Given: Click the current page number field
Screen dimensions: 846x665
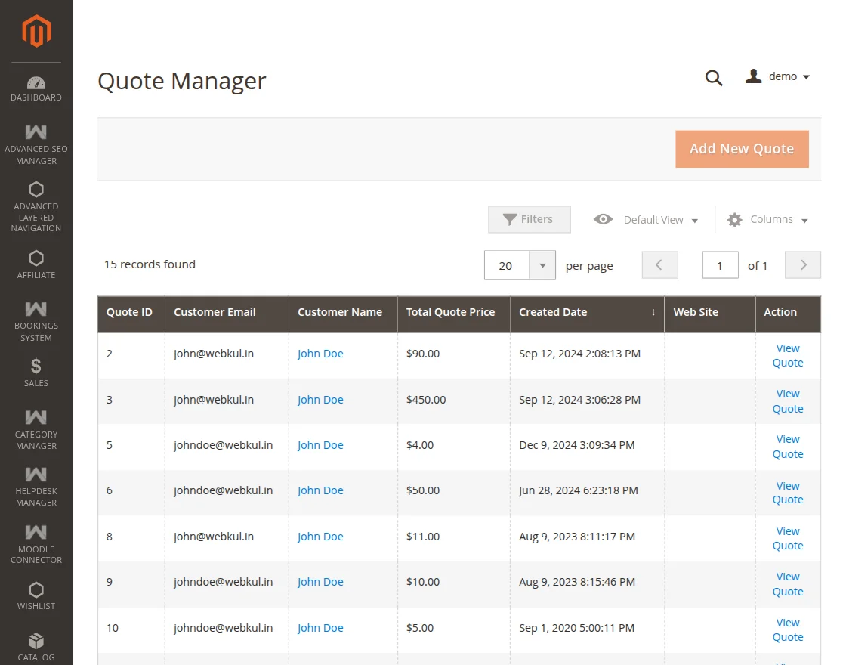Looking at the screenshot, I should tap(720, 265).
